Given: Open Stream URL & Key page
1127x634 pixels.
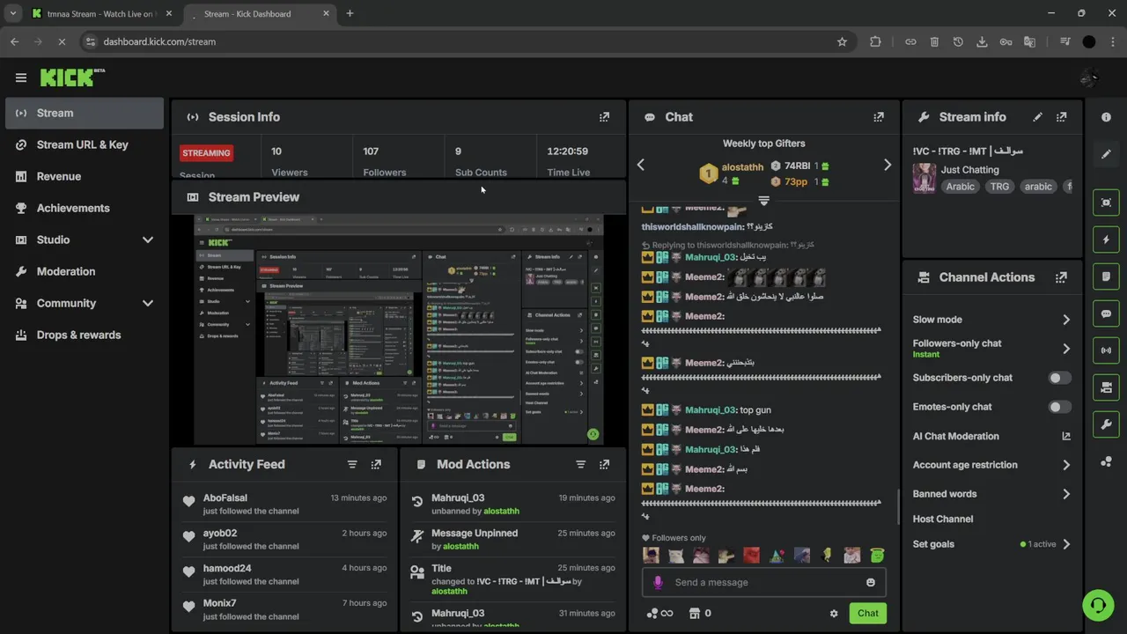Looking at the screenshot, I should tap(84, 144).
